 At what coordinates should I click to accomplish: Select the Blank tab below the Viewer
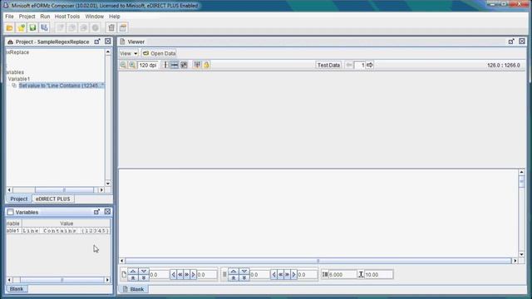pos(133,289)
